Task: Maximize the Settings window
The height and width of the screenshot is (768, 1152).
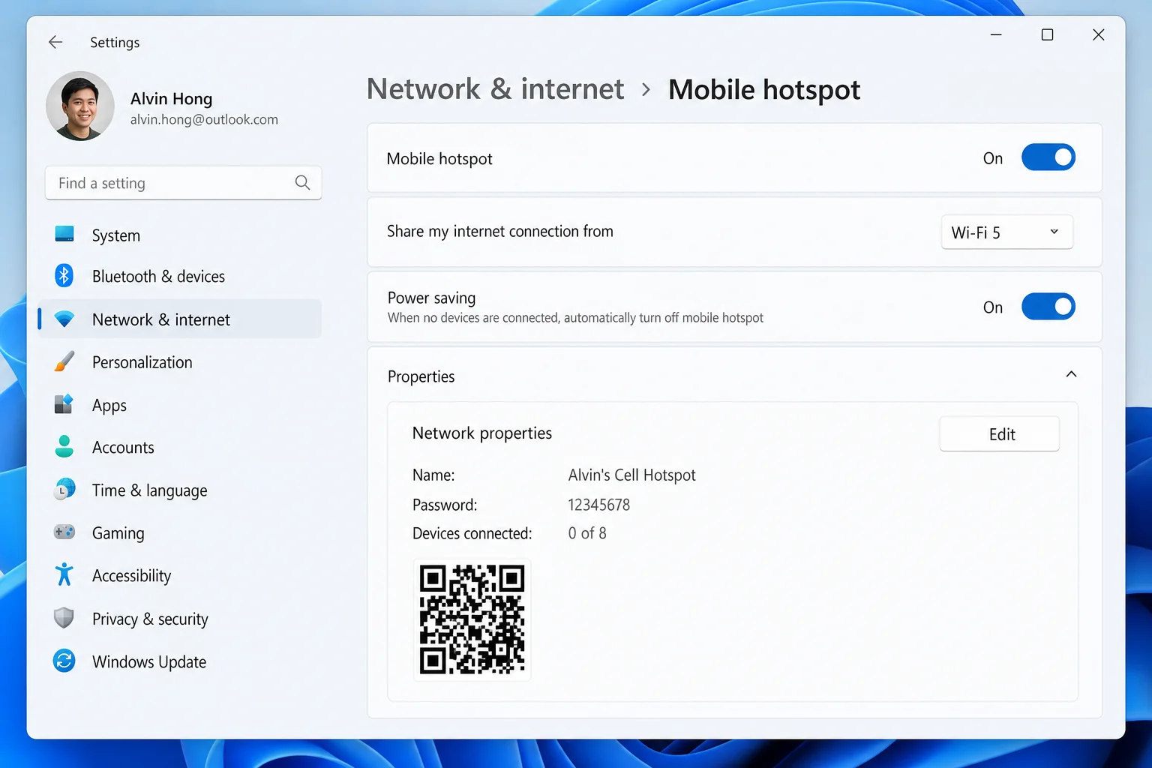Action: coord(1047,34)
